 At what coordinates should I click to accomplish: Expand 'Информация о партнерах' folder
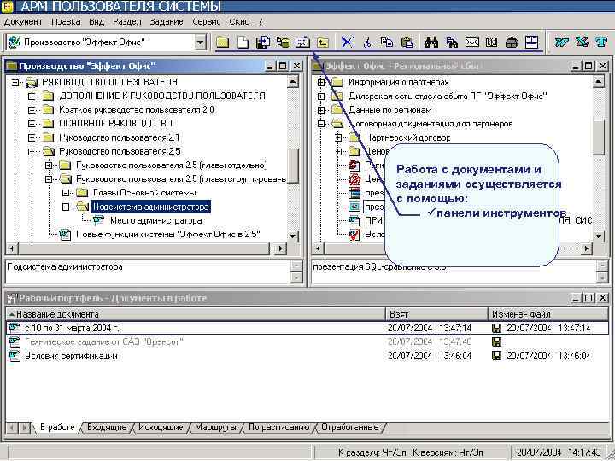click(x=321, y=82)
